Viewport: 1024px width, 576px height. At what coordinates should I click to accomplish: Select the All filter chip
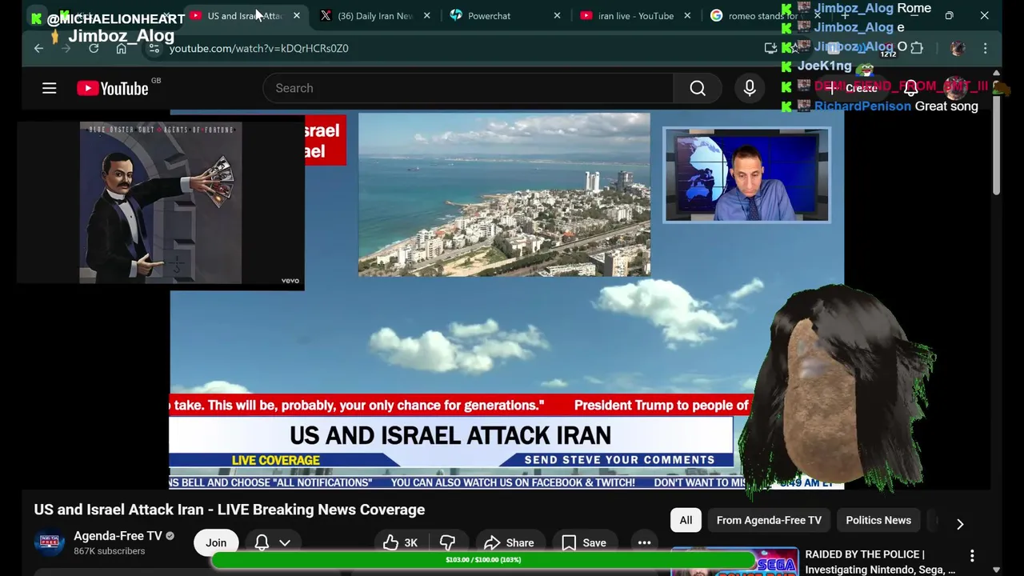686,520
